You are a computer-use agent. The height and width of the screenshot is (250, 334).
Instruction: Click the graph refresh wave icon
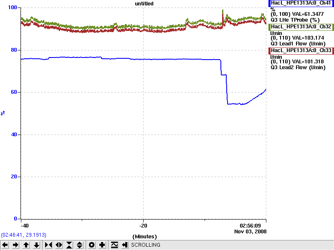pos(114,245)
